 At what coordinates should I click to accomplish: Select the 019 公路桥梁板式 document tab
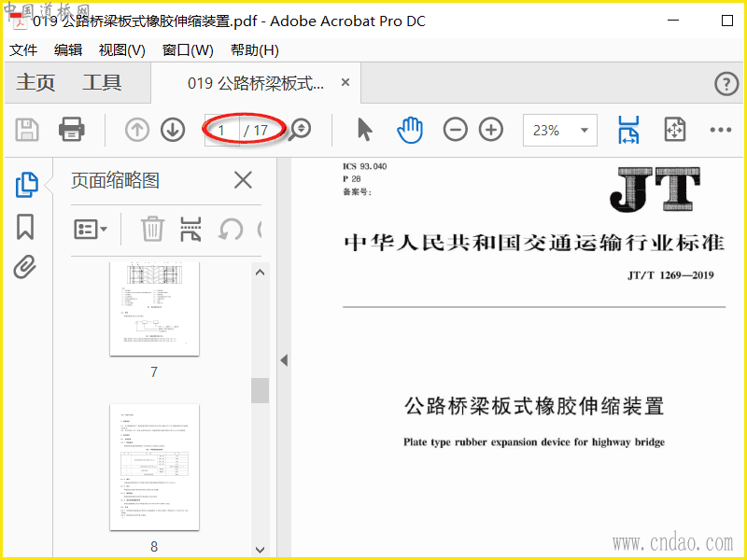255,83
